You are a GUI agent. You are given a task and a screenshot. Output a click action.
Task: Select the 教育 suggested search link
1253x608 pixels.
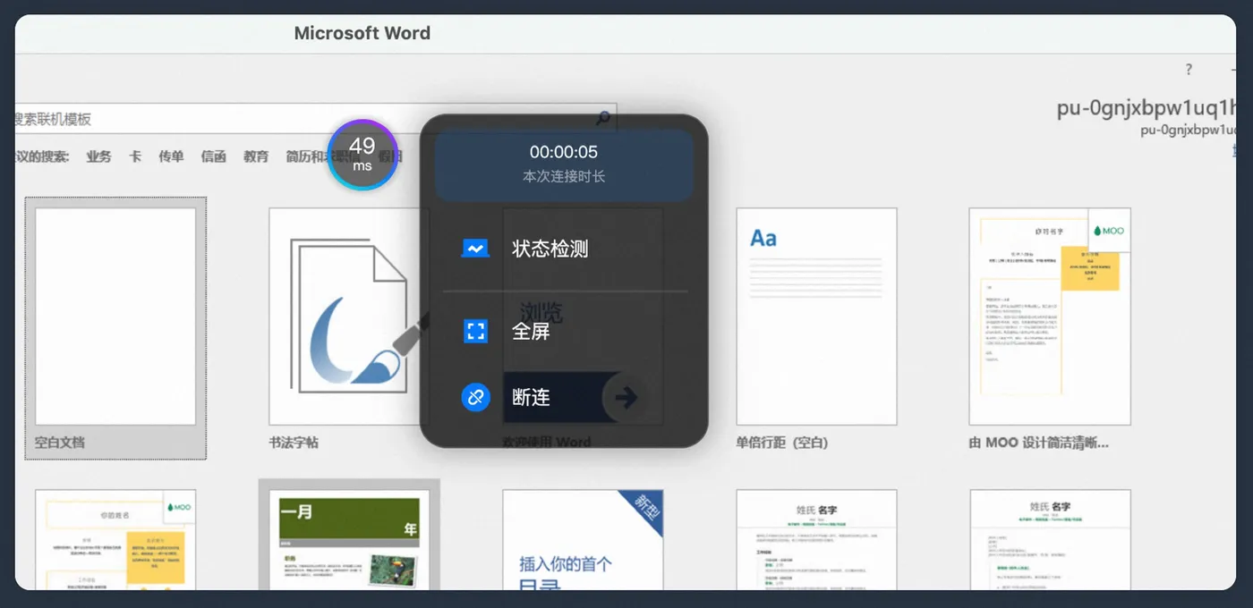[x=256, y=156]
